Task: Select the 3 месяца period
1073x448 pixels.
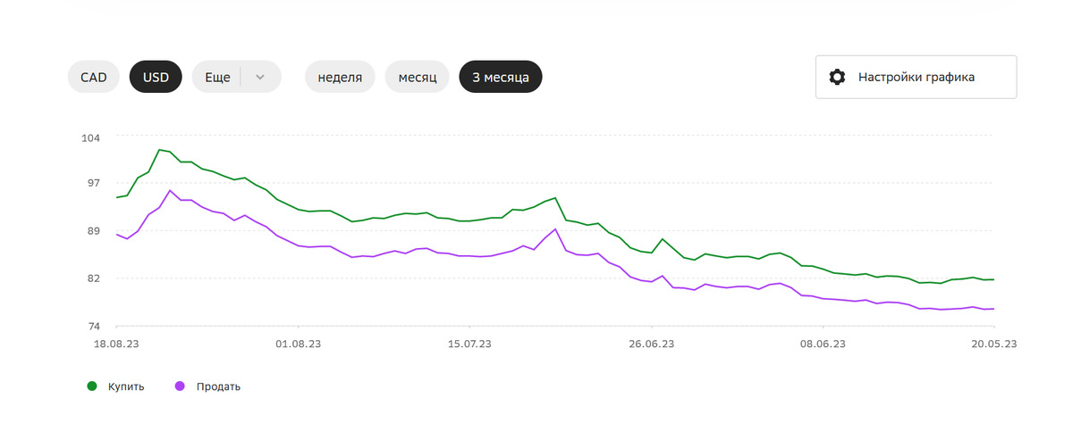Action: (501, 77)
